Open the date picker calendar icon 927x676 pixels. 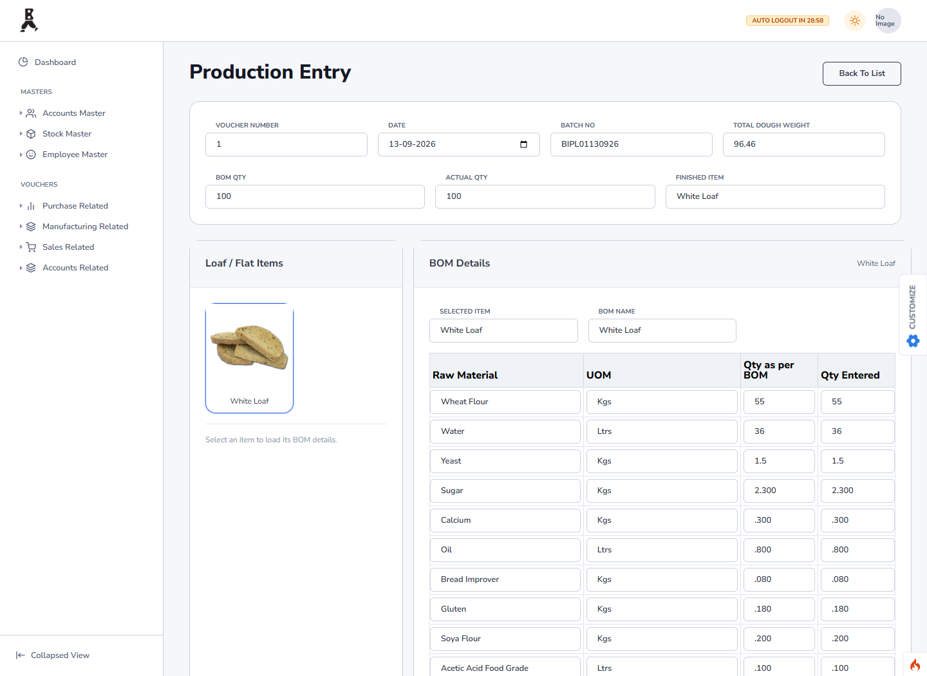tap(523, 144)
